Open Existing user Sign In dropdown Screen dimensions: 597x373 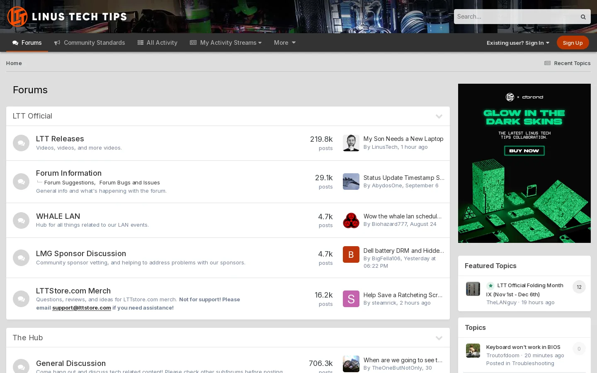coord(518,43)
